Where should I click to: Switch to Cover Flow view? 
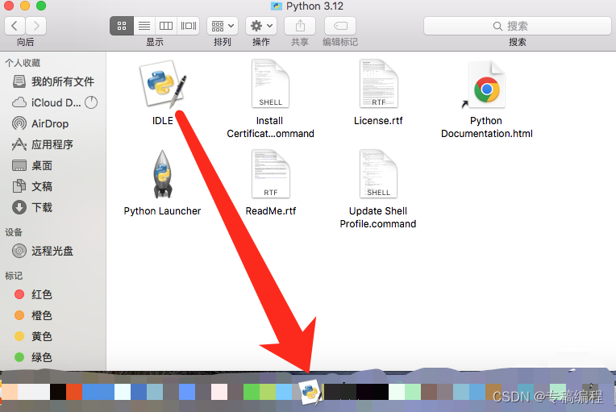(188, 26)
